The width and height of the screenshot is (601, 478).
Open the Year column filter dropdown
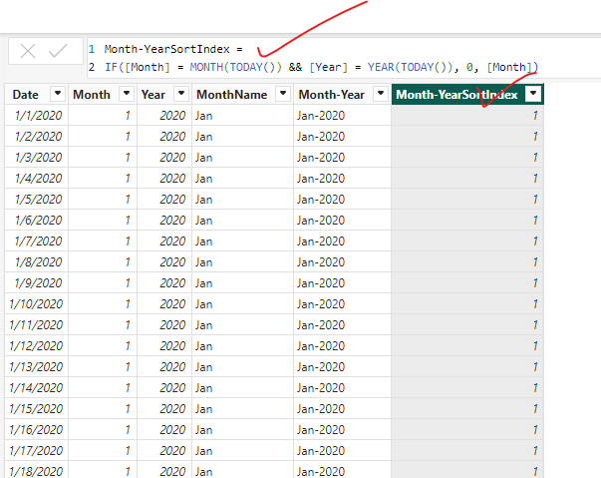click(x=181, y=94)
